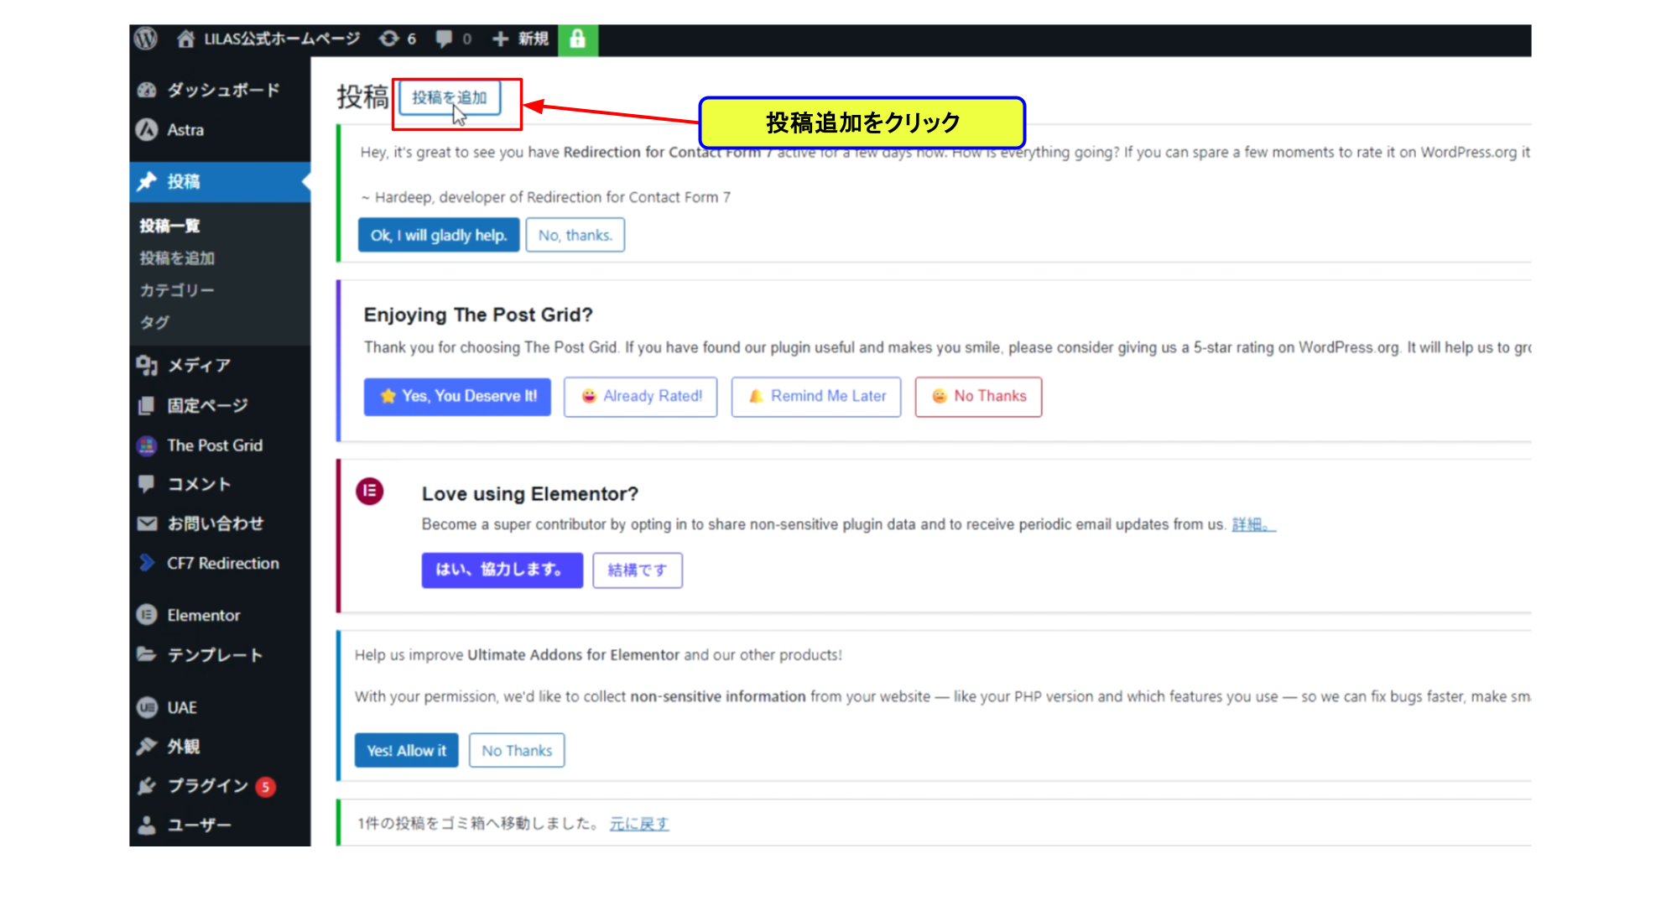The width and height of the screenshot is (1661, 906).
Task: Open the カテゴリー submenu item
Action: pos(177,290)
